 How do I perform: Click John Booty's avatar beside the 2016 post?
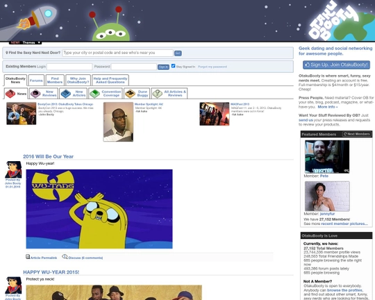(x=13, y=169)
